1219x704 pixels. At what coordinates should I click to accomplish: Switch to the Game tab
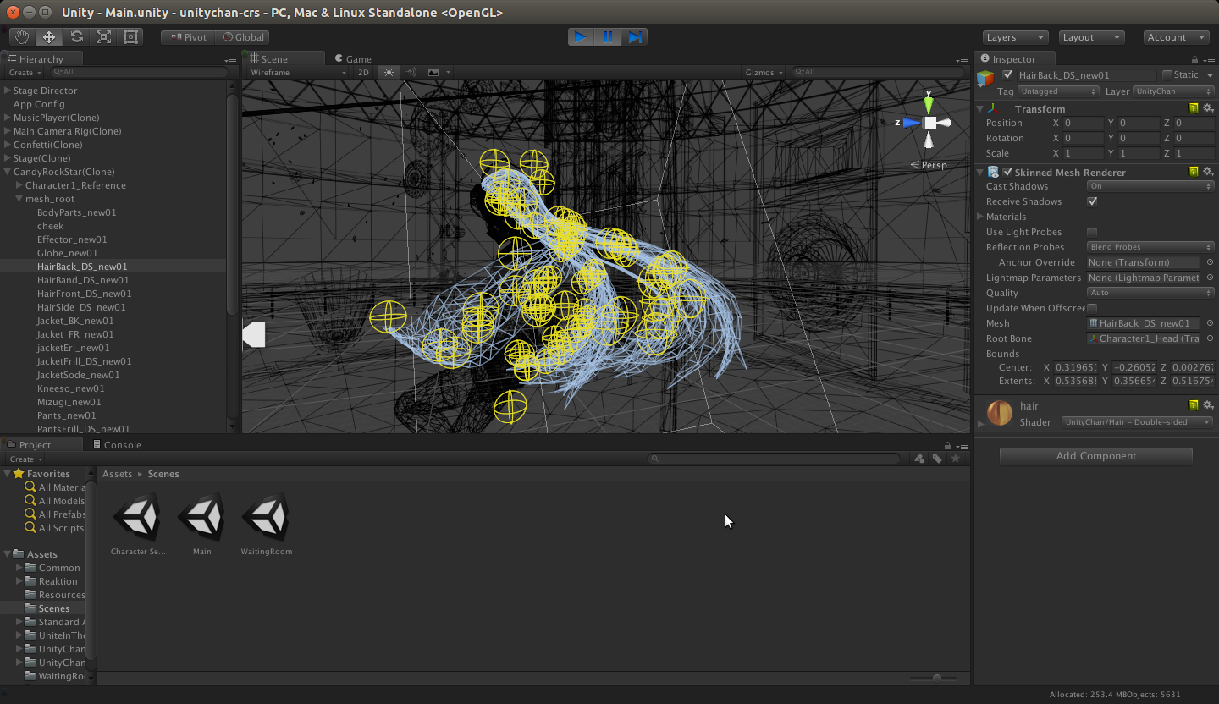352,58
